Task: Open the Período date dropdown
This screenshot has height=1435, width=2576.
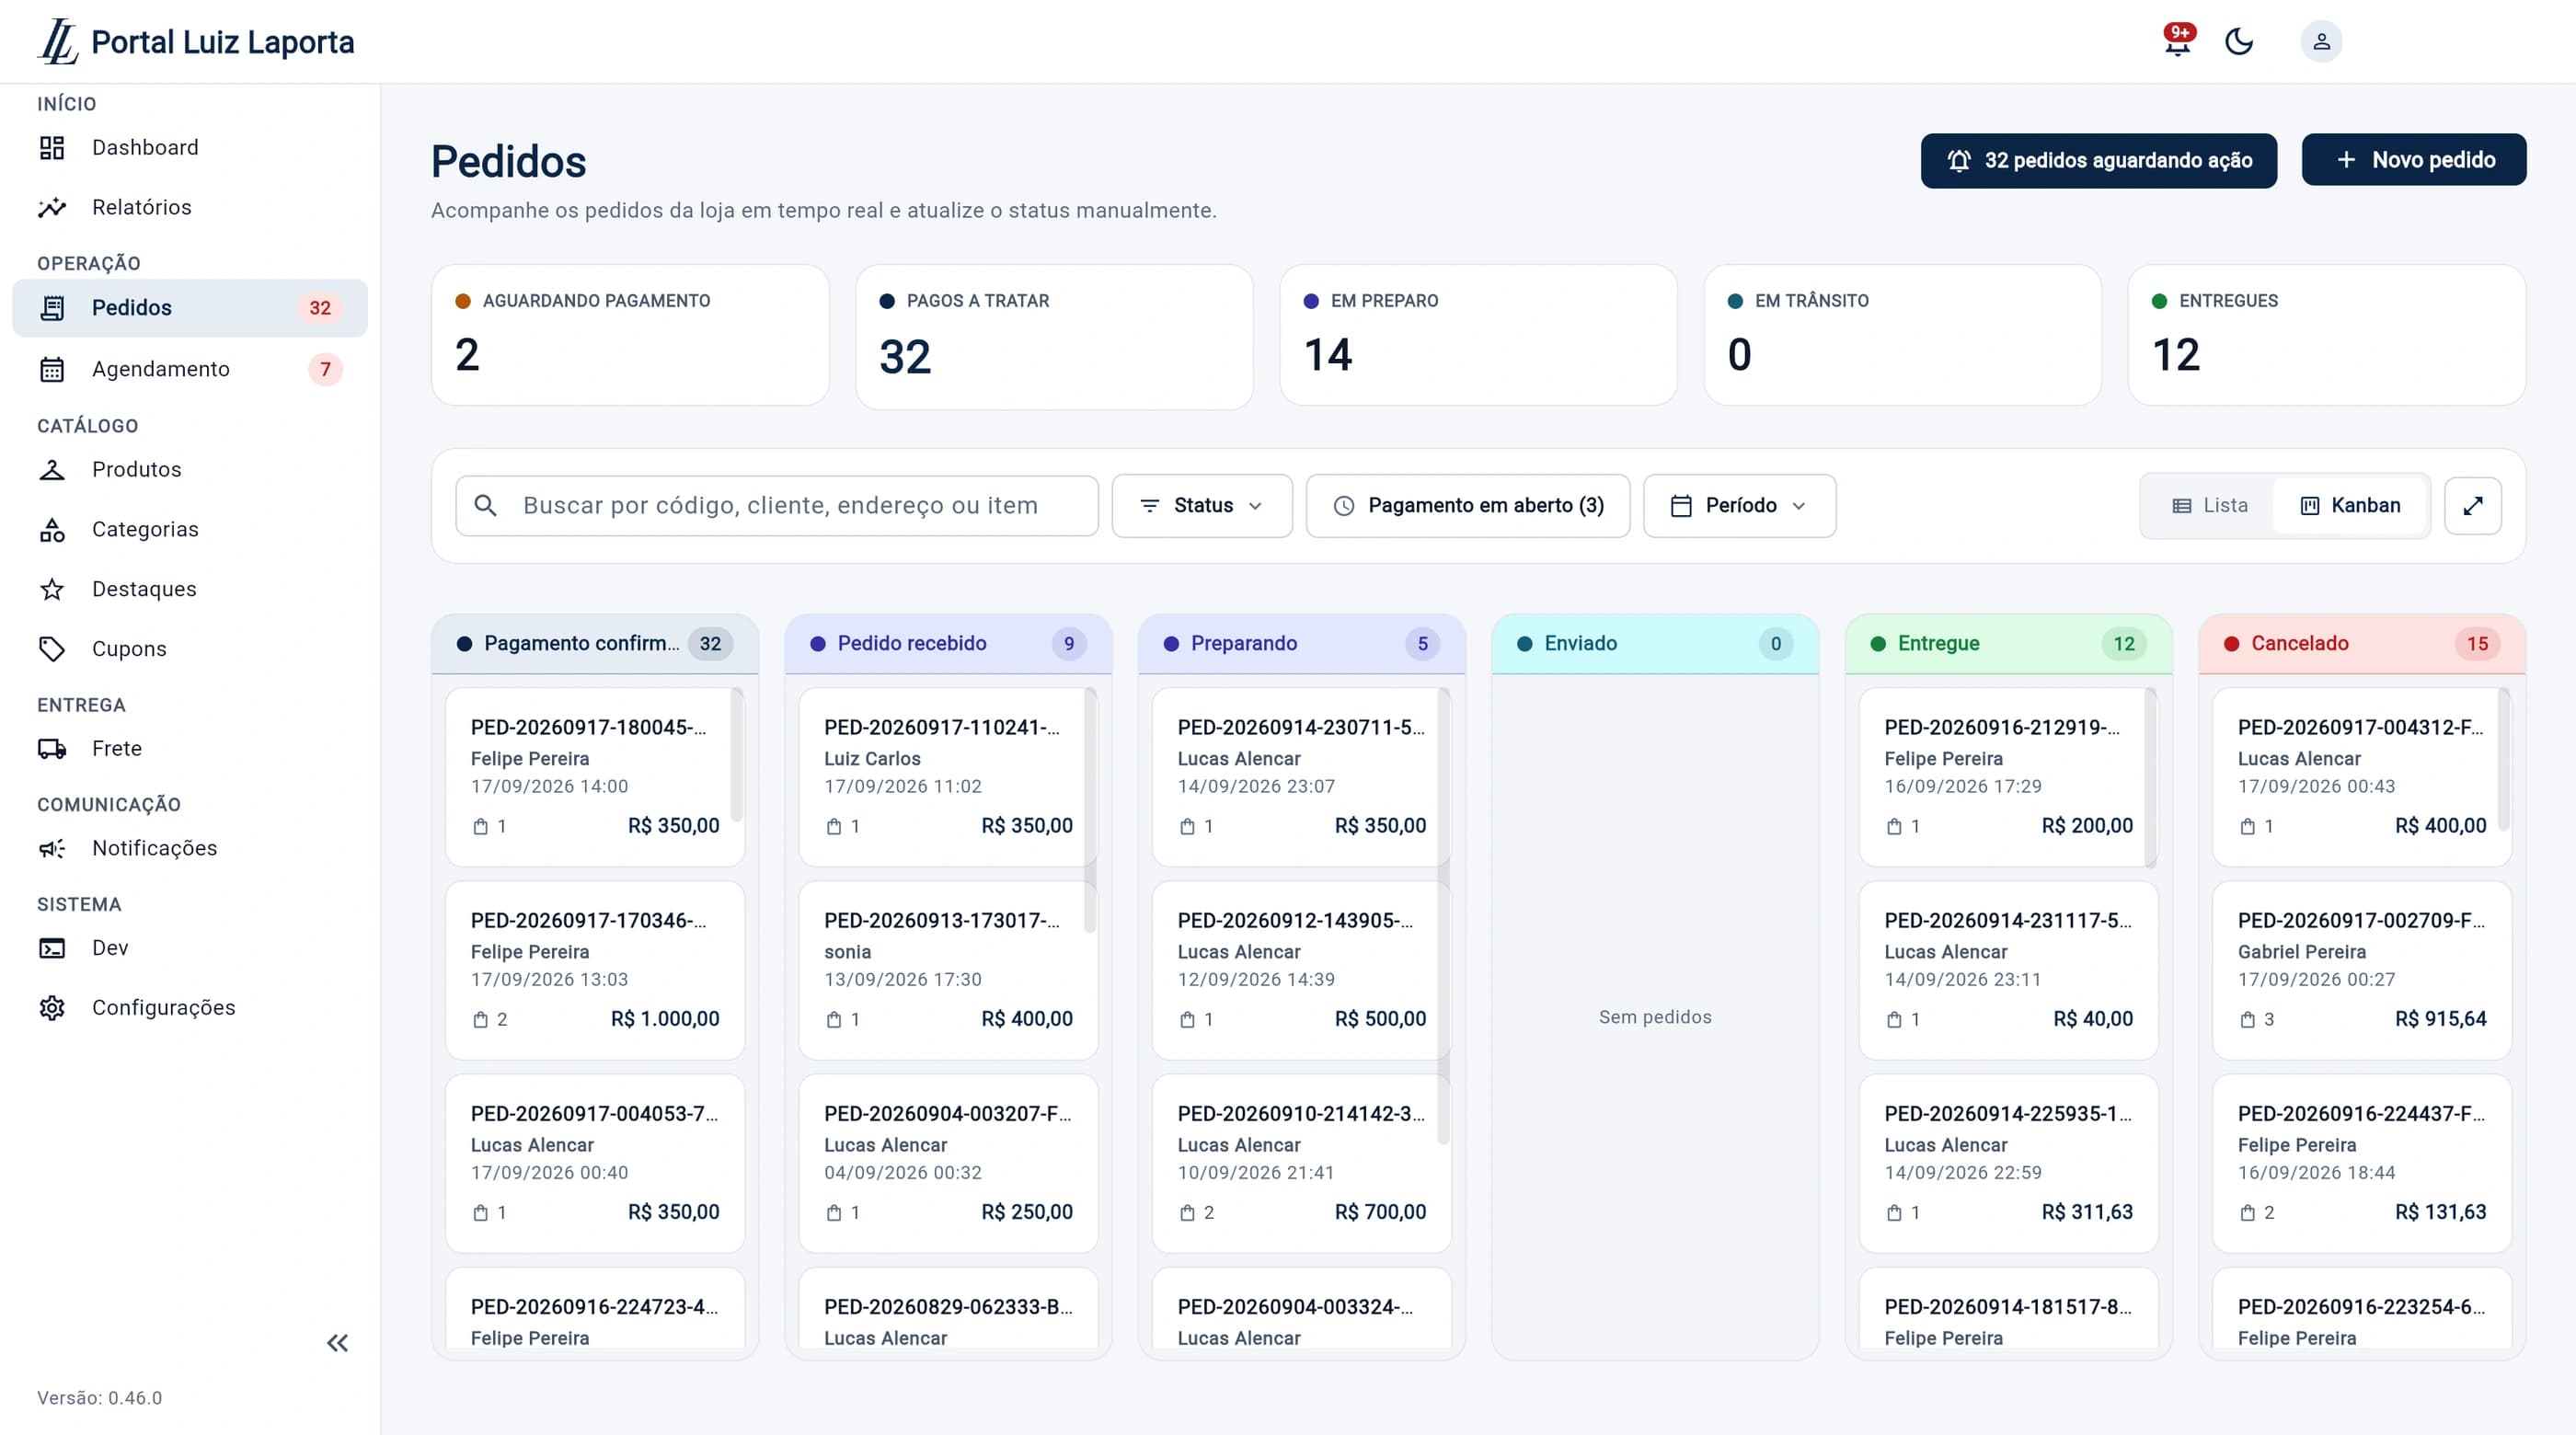Action: [1739, 506]
